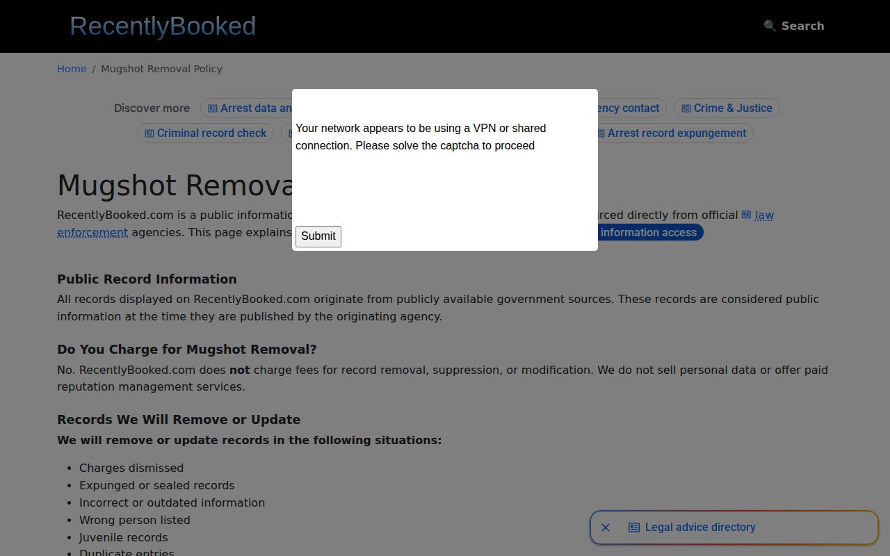Screen dimensions: 890x556
Task: Click the 'Wrong person listed' list item
Action: [x=135, y=520]
